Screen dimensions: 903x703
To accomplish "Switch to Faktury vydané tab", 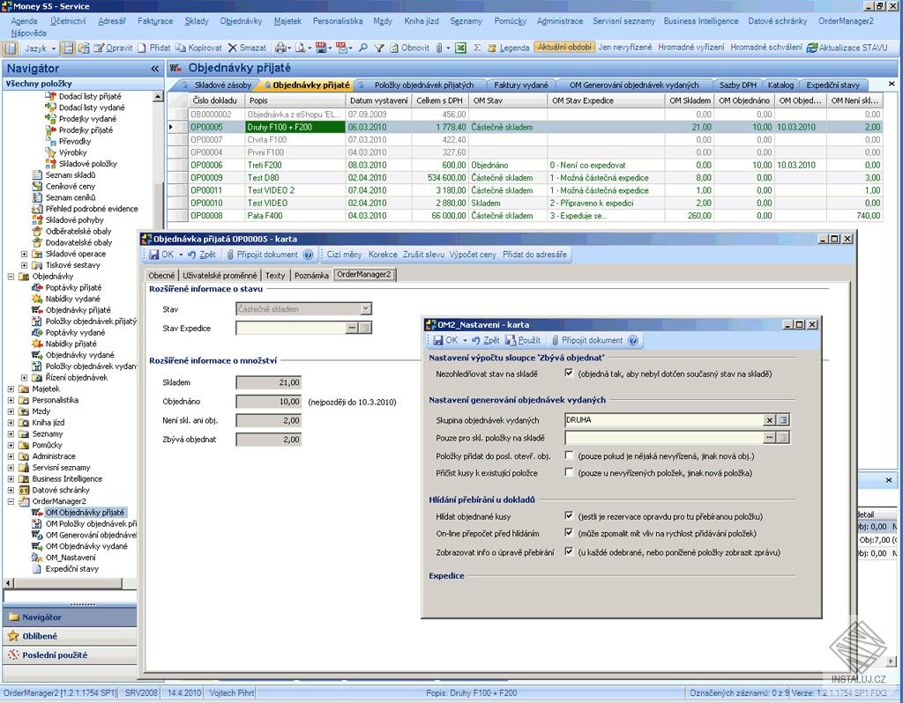I will [521, 85].
